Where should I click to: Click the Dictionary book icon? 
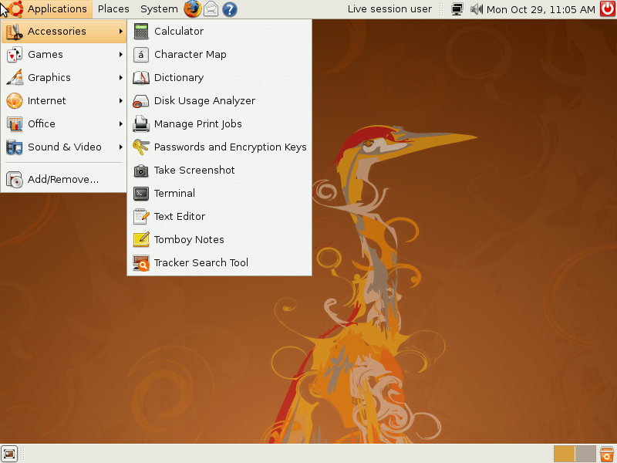[x=141, y=78]
